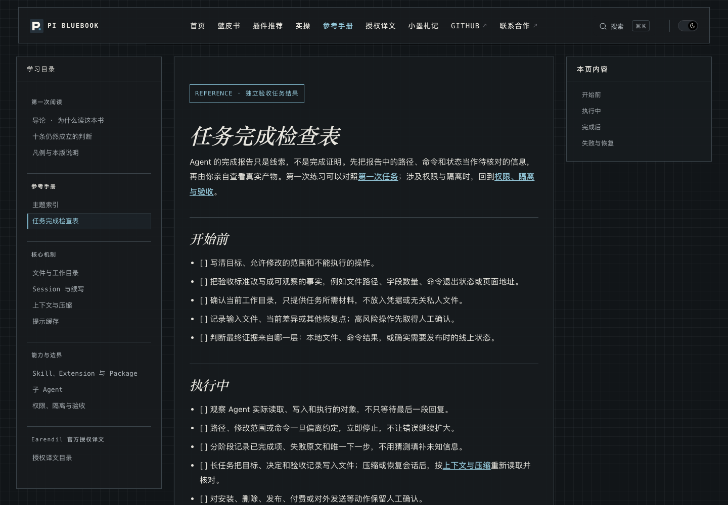Click the 执行中 section heading
The height and width of the screenshot is (505, 728).
click(209, 385)
